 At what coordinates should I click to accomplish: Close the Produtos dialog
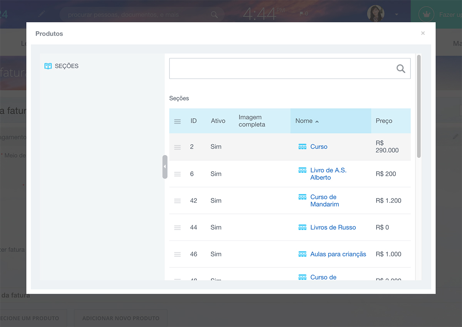tap(423, 33)
